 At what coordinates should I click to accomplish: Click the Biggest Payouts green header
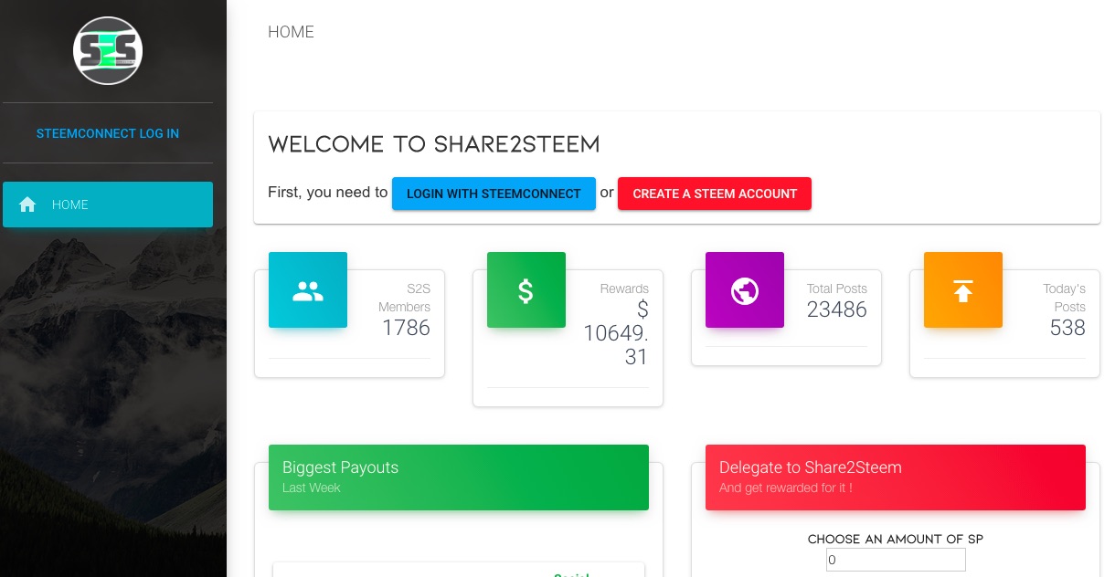459,477
